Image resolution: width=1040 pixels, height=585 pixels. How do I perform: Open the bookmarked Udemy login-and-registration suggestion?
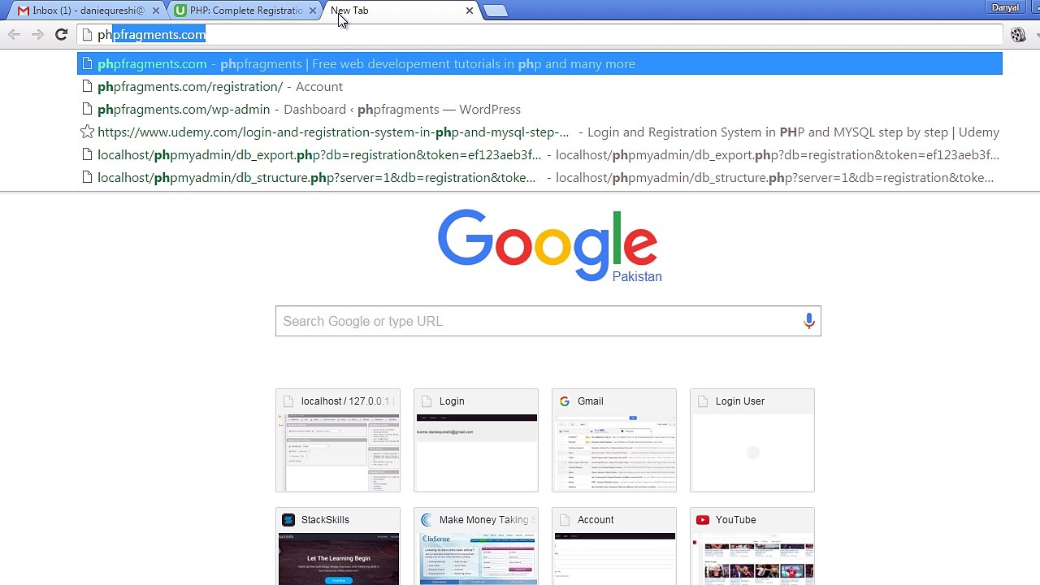pos(539,132)
